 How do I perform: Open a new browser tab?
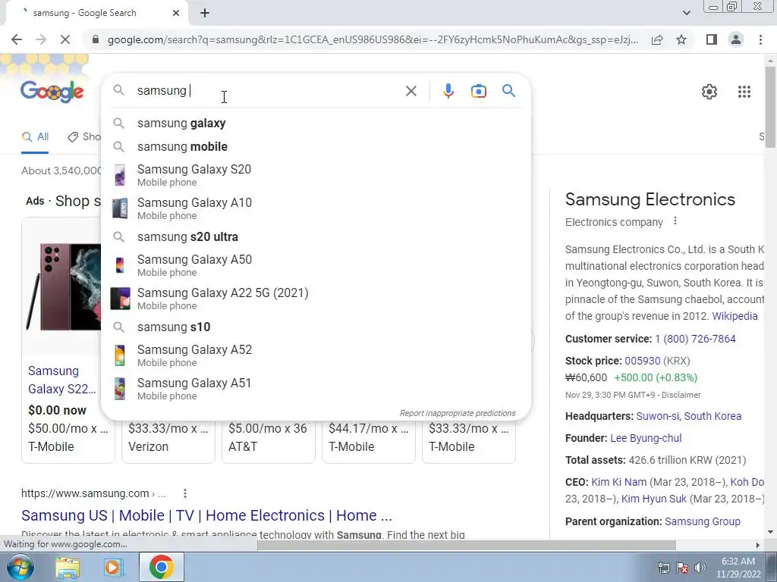pyautogui.click(x=205, y=14)
